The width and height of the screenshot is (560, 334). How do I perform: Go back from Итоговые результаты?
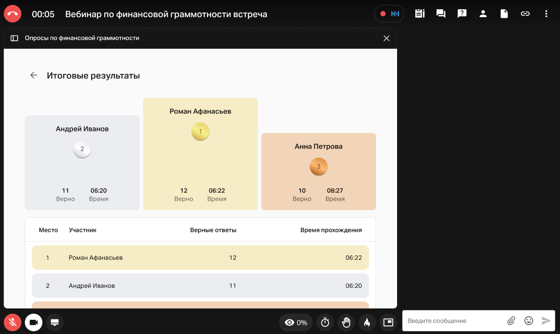[x=34, y=75]
